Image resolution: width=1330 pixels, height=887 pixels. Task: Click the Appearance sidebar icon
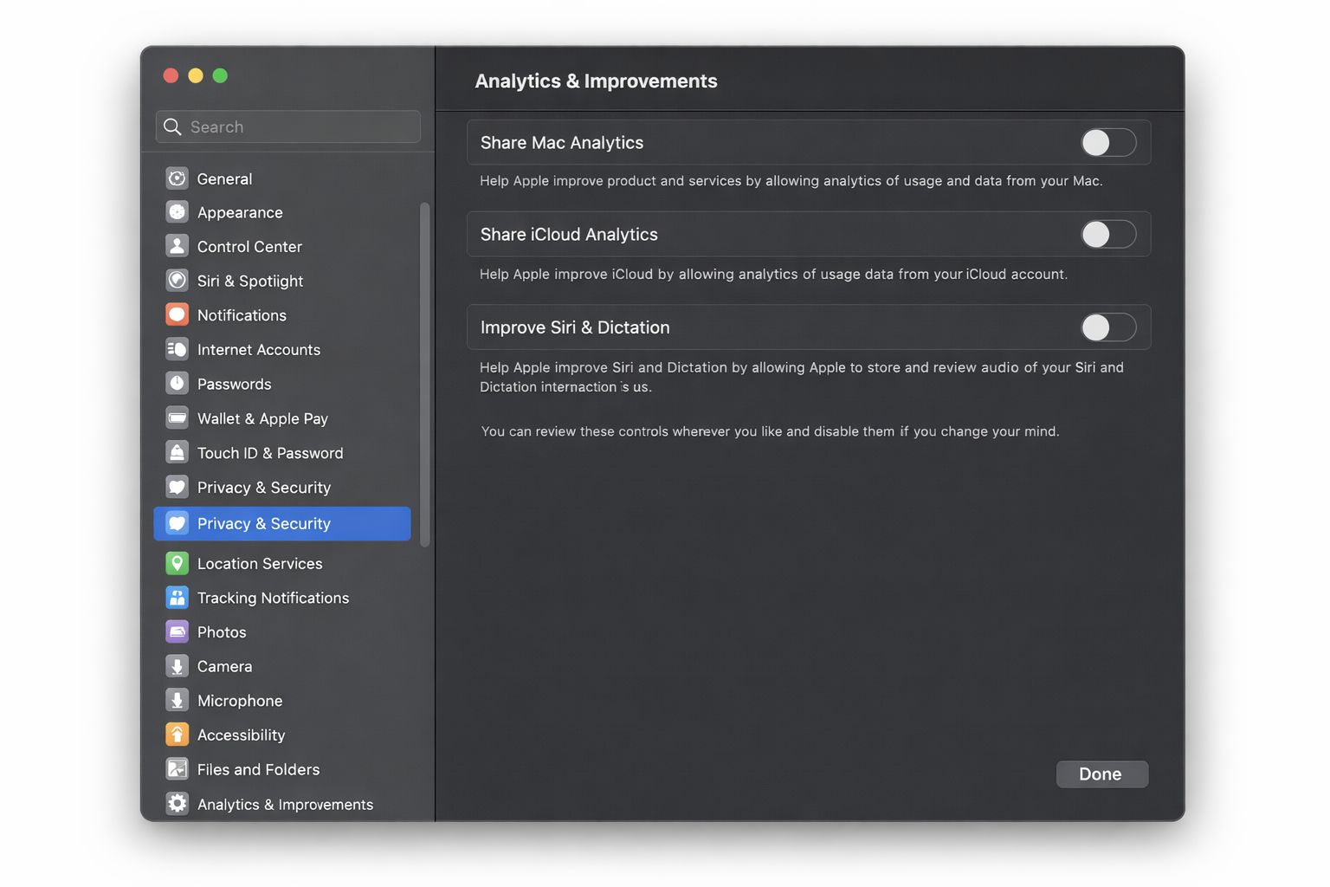177,212
